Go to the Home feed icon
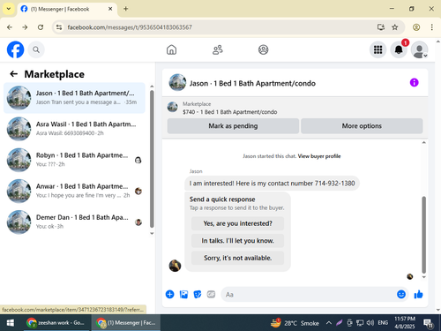 [171, 49]
